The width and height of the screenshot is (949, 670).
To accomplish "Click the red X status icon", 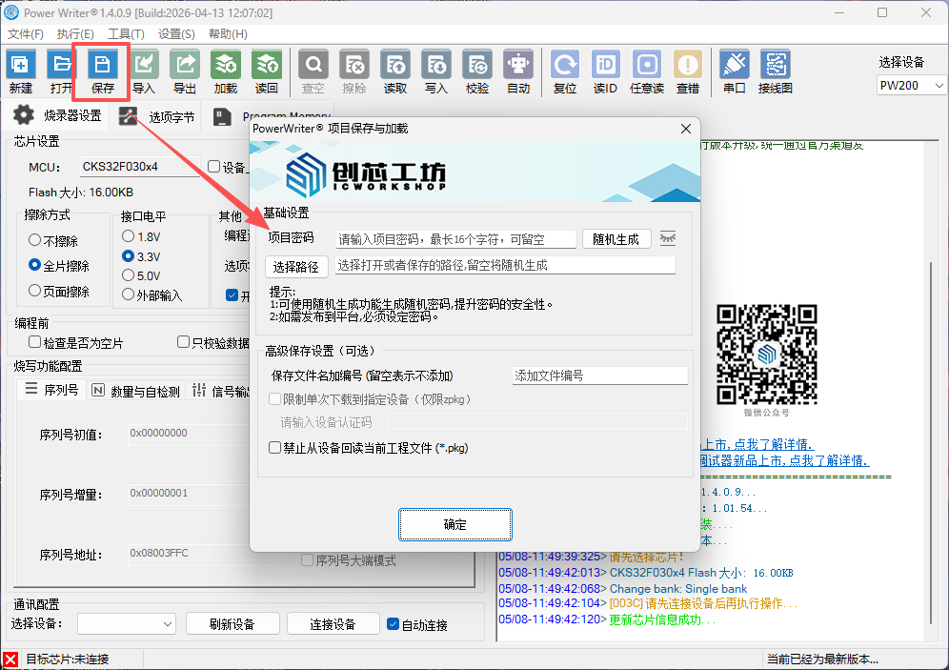I will point(10,660).
